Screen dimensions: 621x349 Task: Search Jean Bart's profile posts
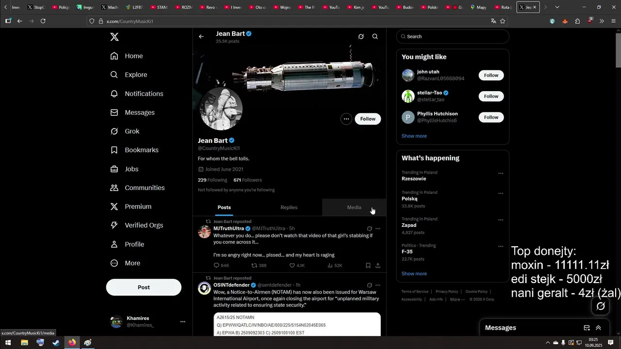pos(375,36)
